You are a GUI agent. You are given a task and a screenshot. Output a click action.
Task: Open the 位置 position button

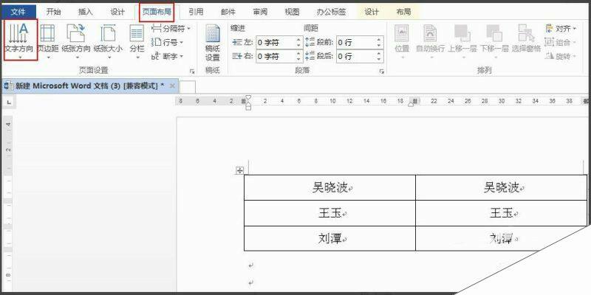pos(402,41)
